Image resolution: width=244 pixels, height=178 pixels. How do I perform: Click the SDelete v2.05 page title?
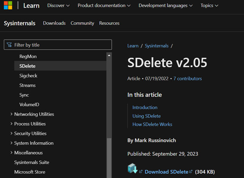(167, 63)
